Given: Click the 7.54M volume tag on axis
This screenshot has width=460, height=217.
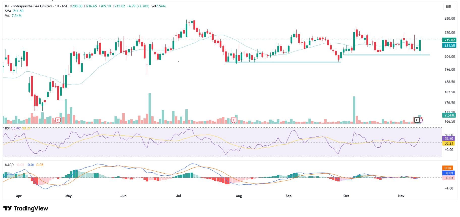Looking at the screenshot, I should click(x=449, y=115).
